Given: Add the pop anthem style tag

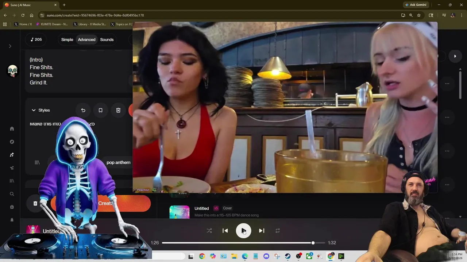Looking at the screenshot, I should tap(118, 162).
